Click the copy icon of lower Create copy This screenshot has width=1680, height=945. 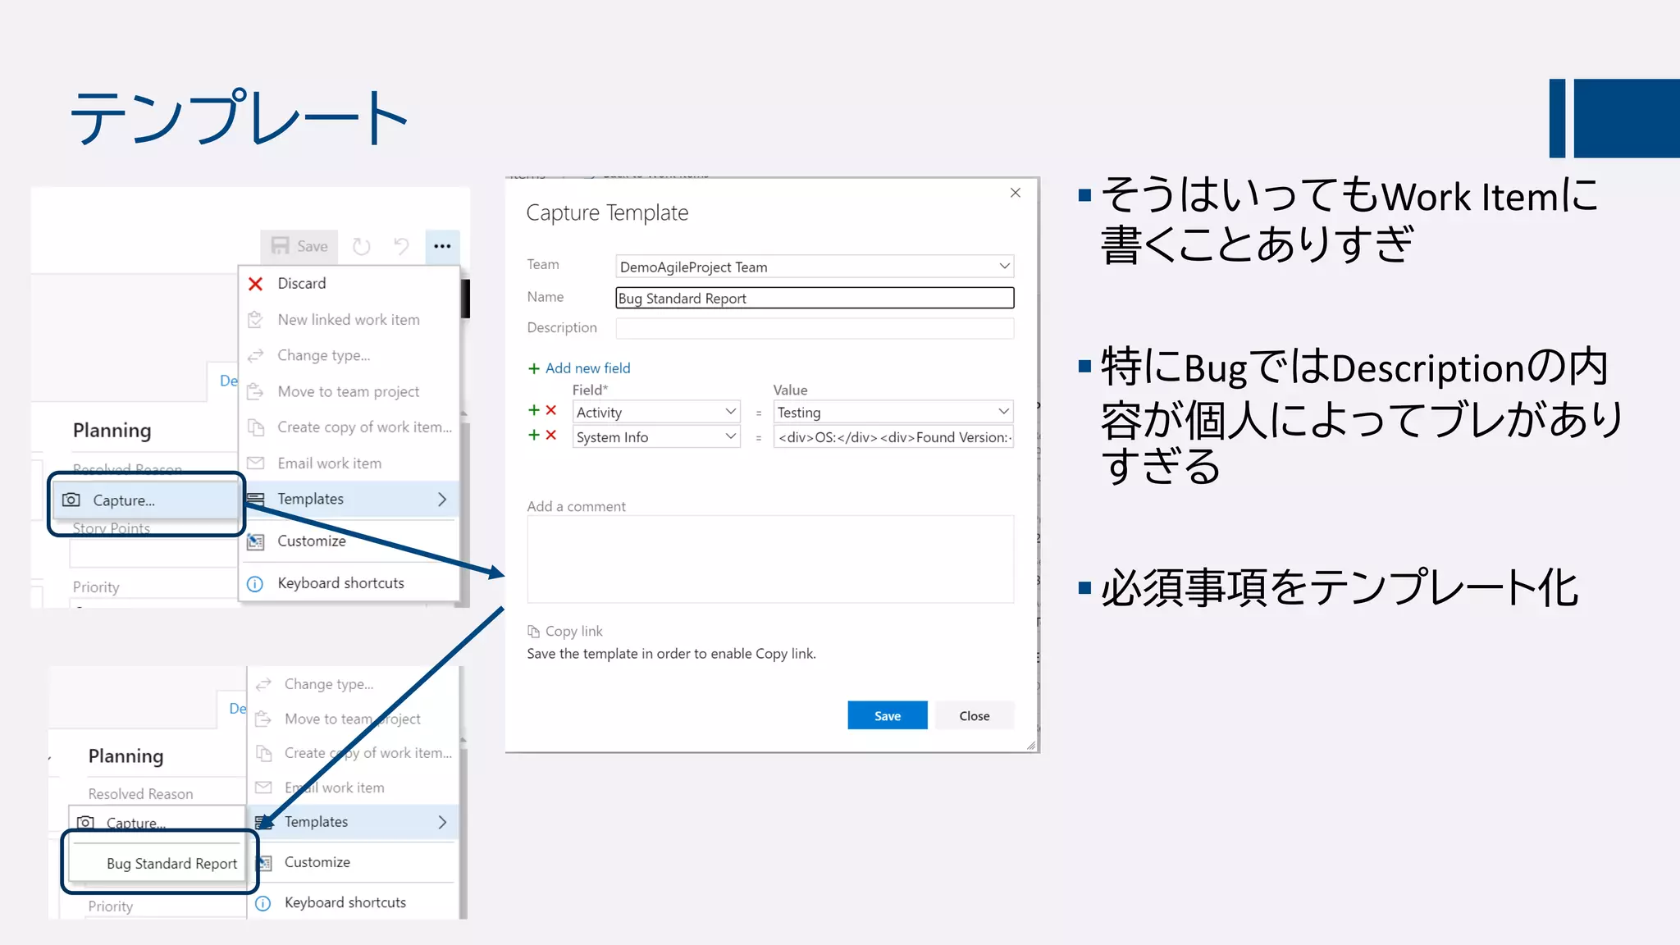[x=263, y=753]
